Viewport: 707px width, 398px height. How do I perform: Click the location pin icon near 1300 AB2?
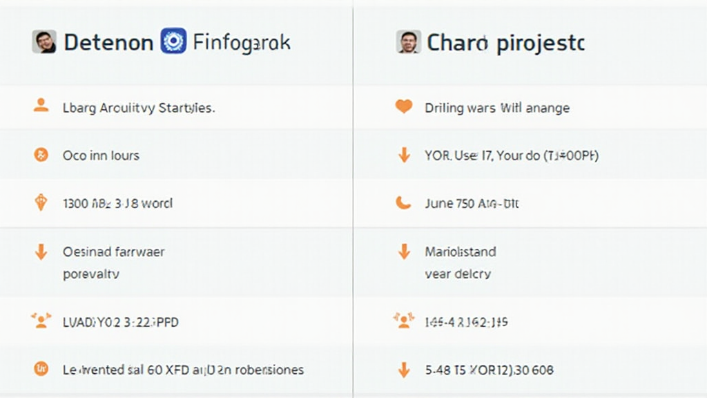(40, 203)
